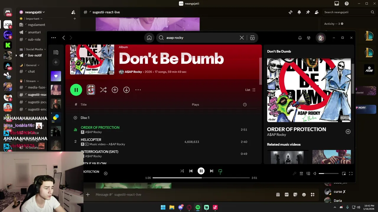Open Spotify Friend Activity icon
The image size is (378, 212).
[309, 38]
